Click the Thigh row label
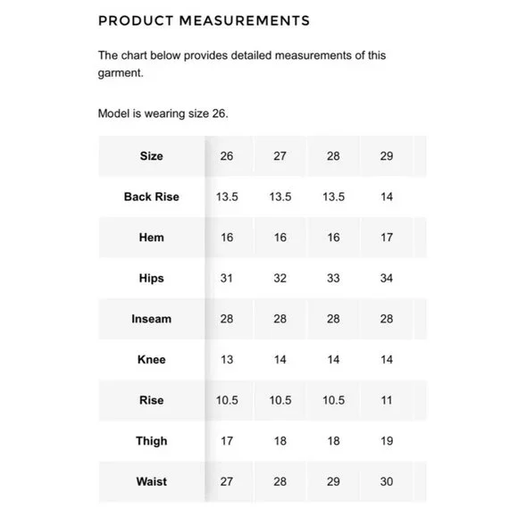 pyautogui.click(x=152, y=441)
